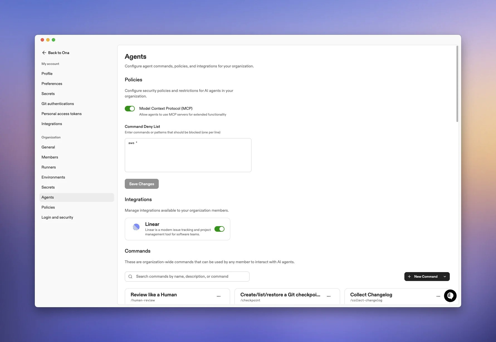Click the plus icon on New Command button

pos(409,277)
